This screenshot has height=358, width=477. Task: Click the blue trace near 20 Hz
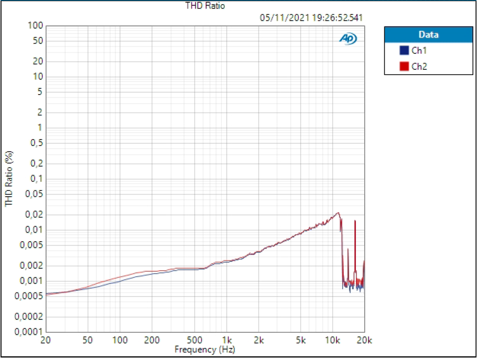pos(48,292)
